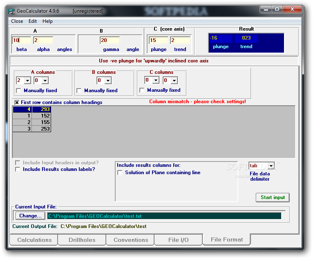Maximize the GeoCalculator window
This screenshot has width=313, height=259.
point(277,9)
